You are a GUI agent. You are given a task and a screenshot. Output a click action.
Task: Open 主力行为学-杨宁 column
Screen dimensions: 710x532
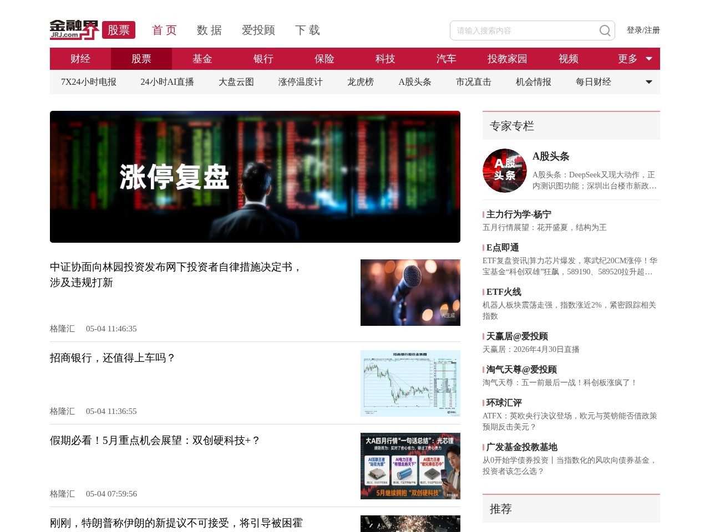coord(519,214)
